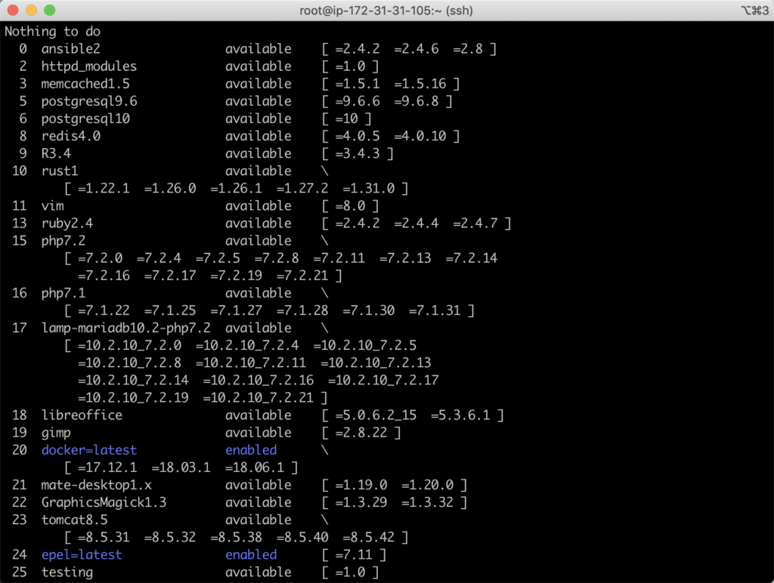774x583 pixels.
Task: Click the 'R3.4' package name
Action: (56, 153)
